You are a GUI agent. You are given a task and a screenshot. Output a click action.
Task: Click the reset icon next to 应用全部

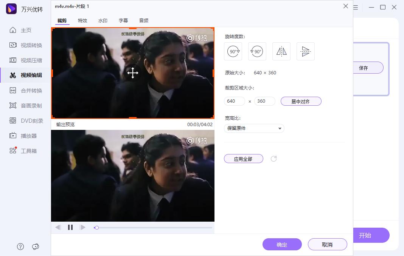(273, 159)
